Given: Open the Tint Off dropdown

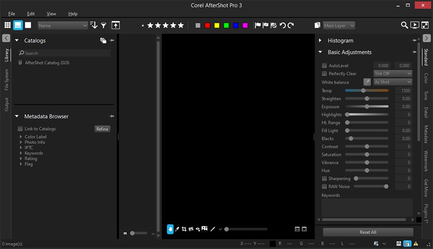Looking at the screenshot, I should [393, 73].
